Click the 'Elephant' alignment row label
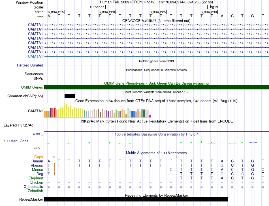The width and height of the screenshot is (269, 206). 36,178
